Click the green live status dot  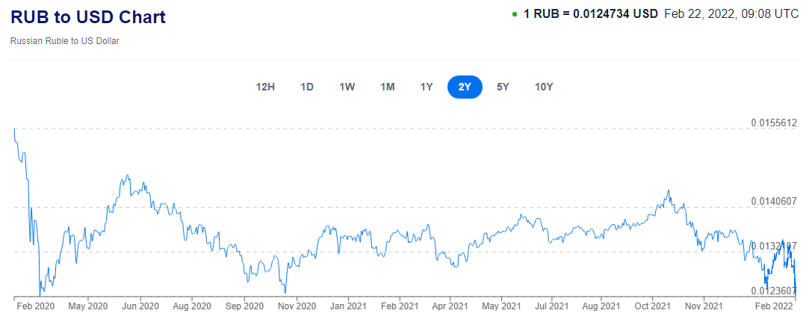515,14
